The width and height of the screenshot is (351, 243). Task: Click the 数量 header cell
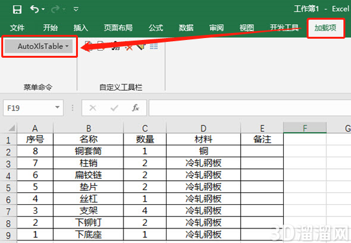click(145, 140)
